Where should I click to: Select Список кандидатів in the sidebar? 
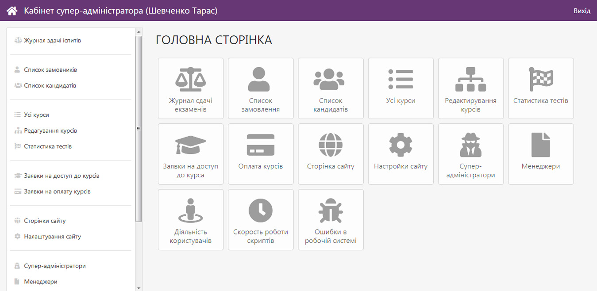click(x=50, y=86)
